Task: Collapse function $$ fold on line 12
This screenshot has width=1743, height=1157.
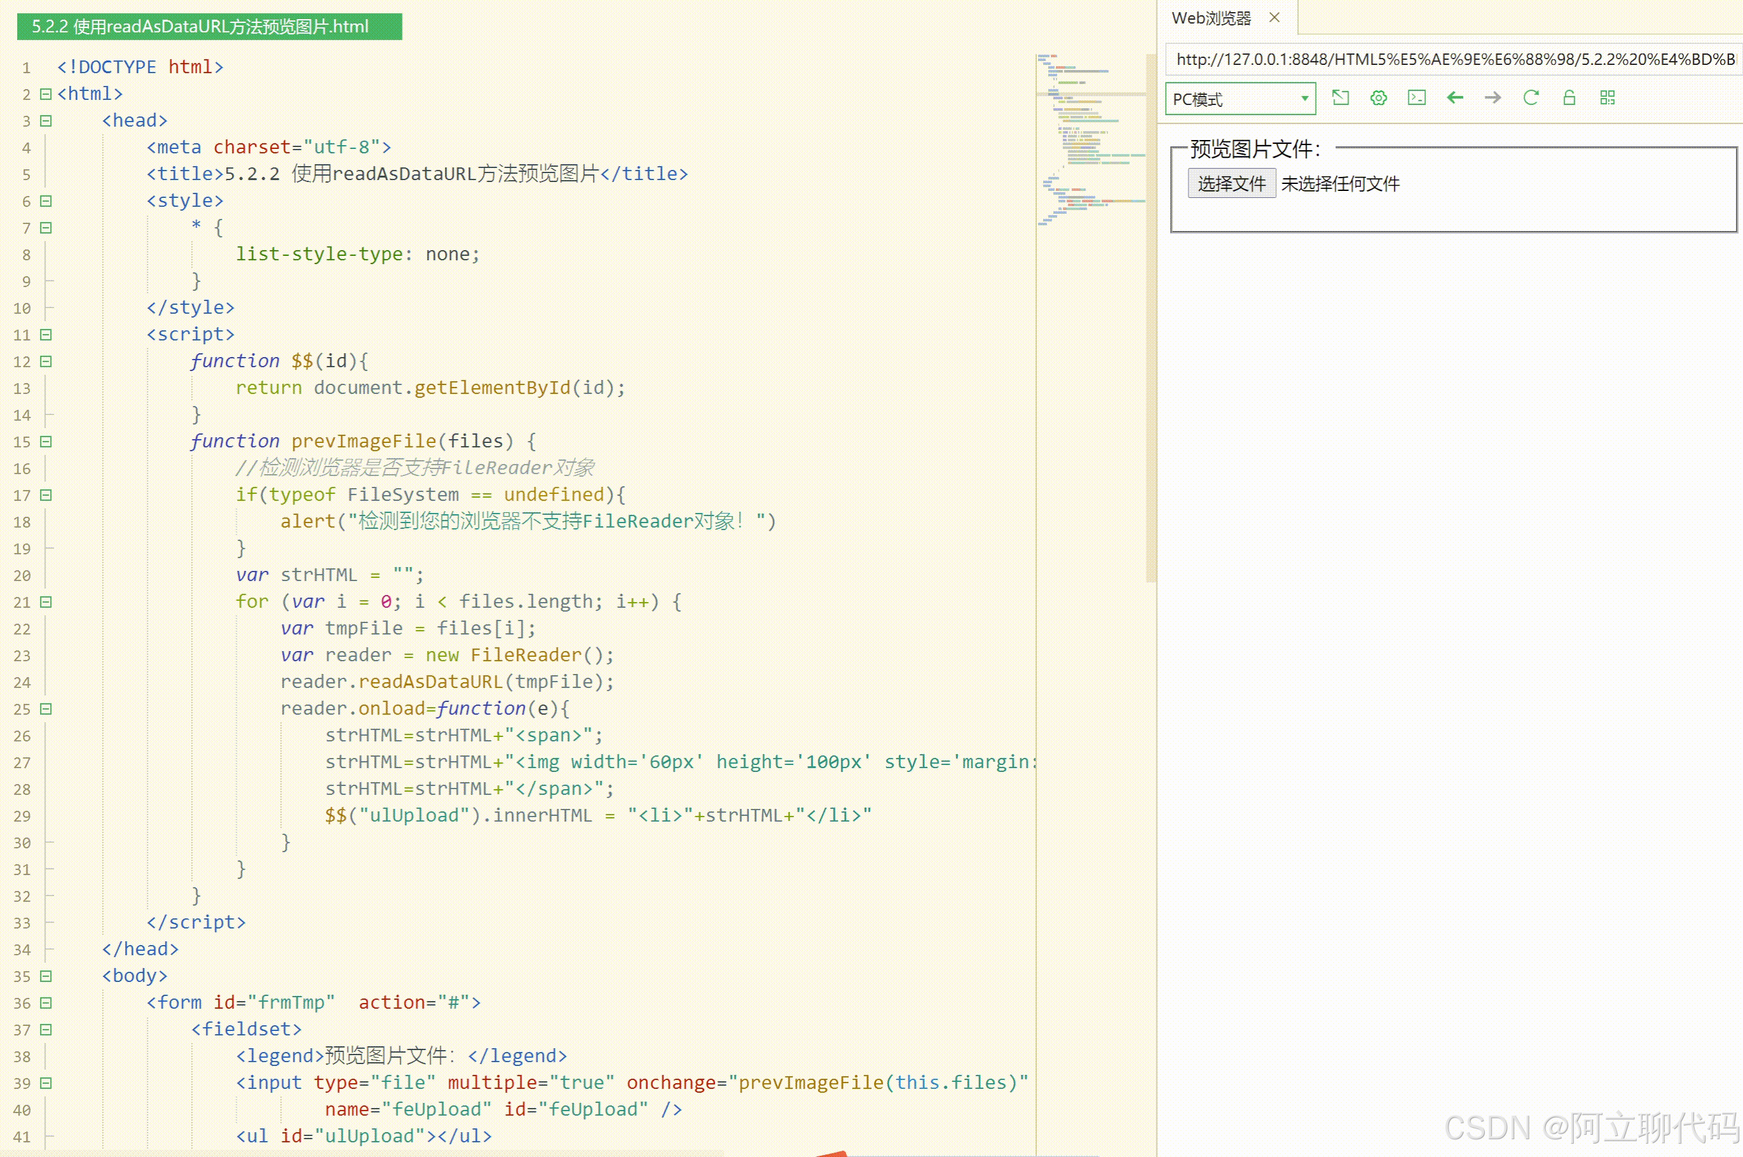Action: tap(46, 361)
